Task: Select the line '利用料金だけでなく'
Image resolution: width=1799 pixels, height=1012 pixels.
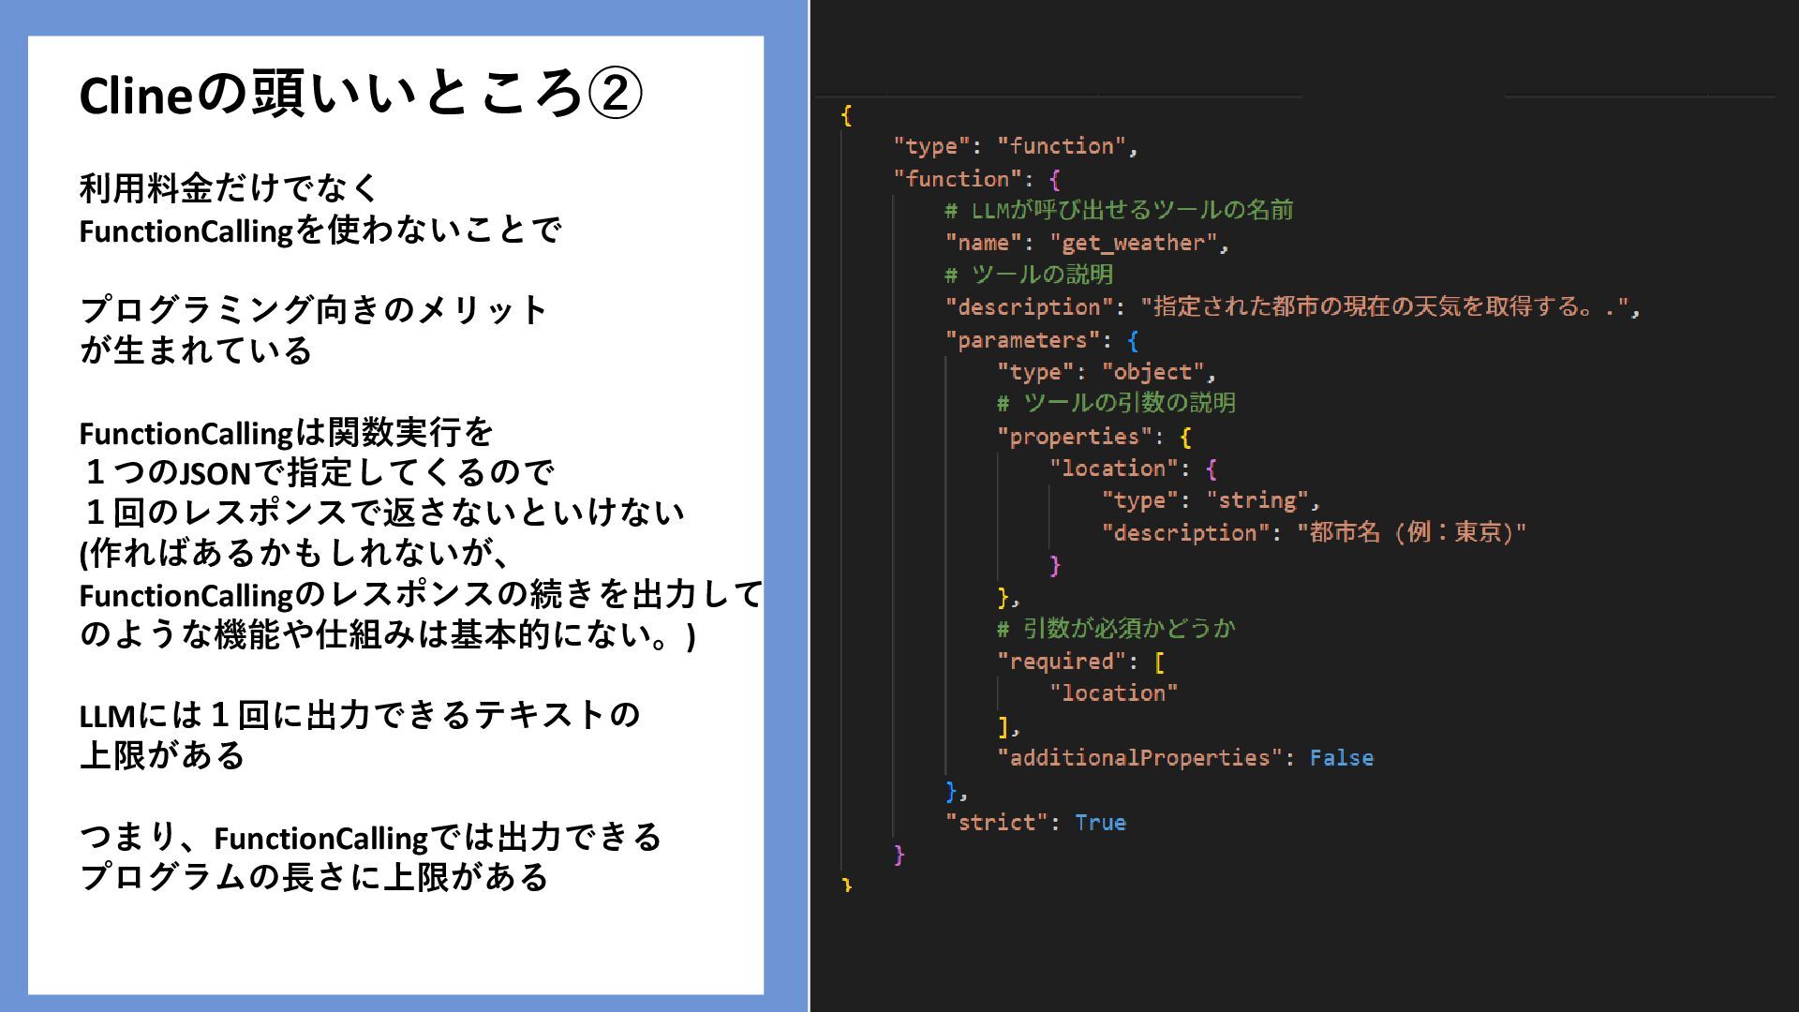Action: click(229, 188)
